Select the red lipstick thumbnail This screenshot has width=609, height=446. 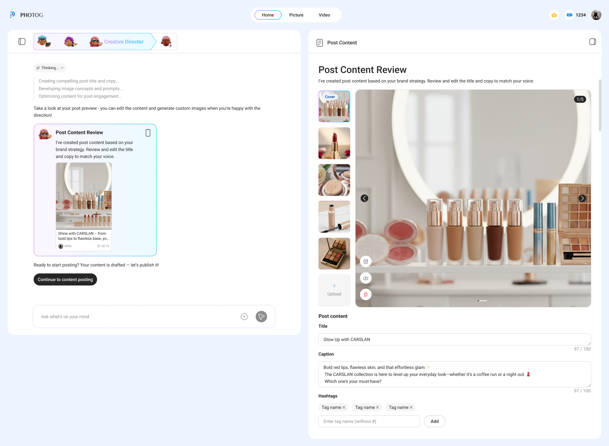334,143
